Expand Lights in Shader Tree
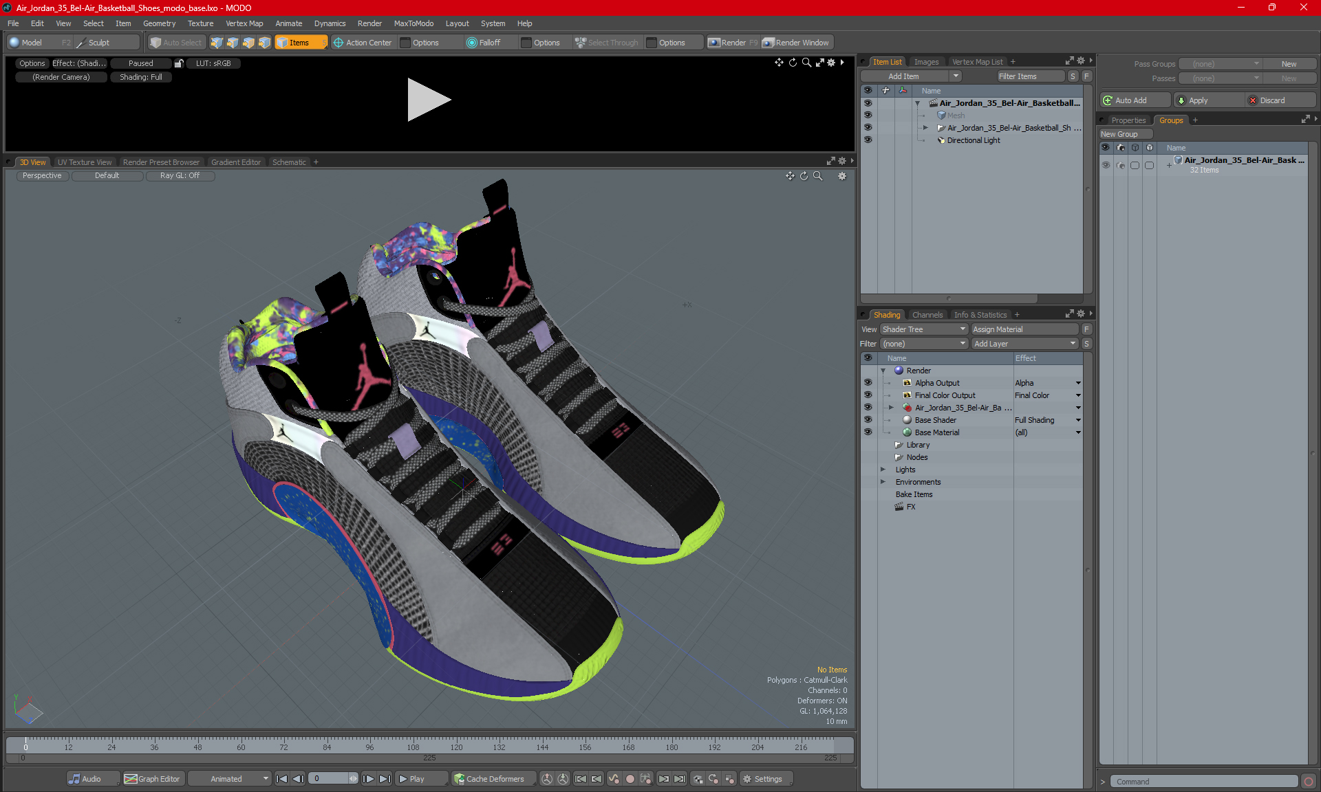This screenshot has width=1321, height=792. 883,470
